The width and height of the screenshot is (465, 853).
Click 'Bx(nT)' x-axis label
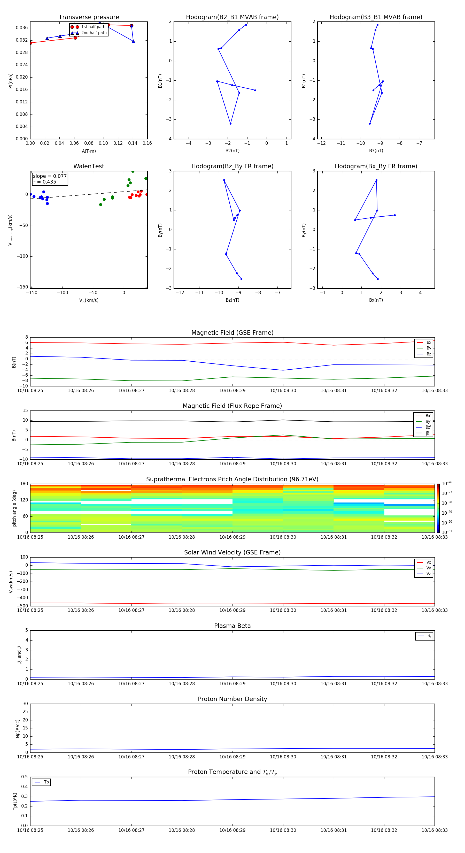[x=376, y=300]
